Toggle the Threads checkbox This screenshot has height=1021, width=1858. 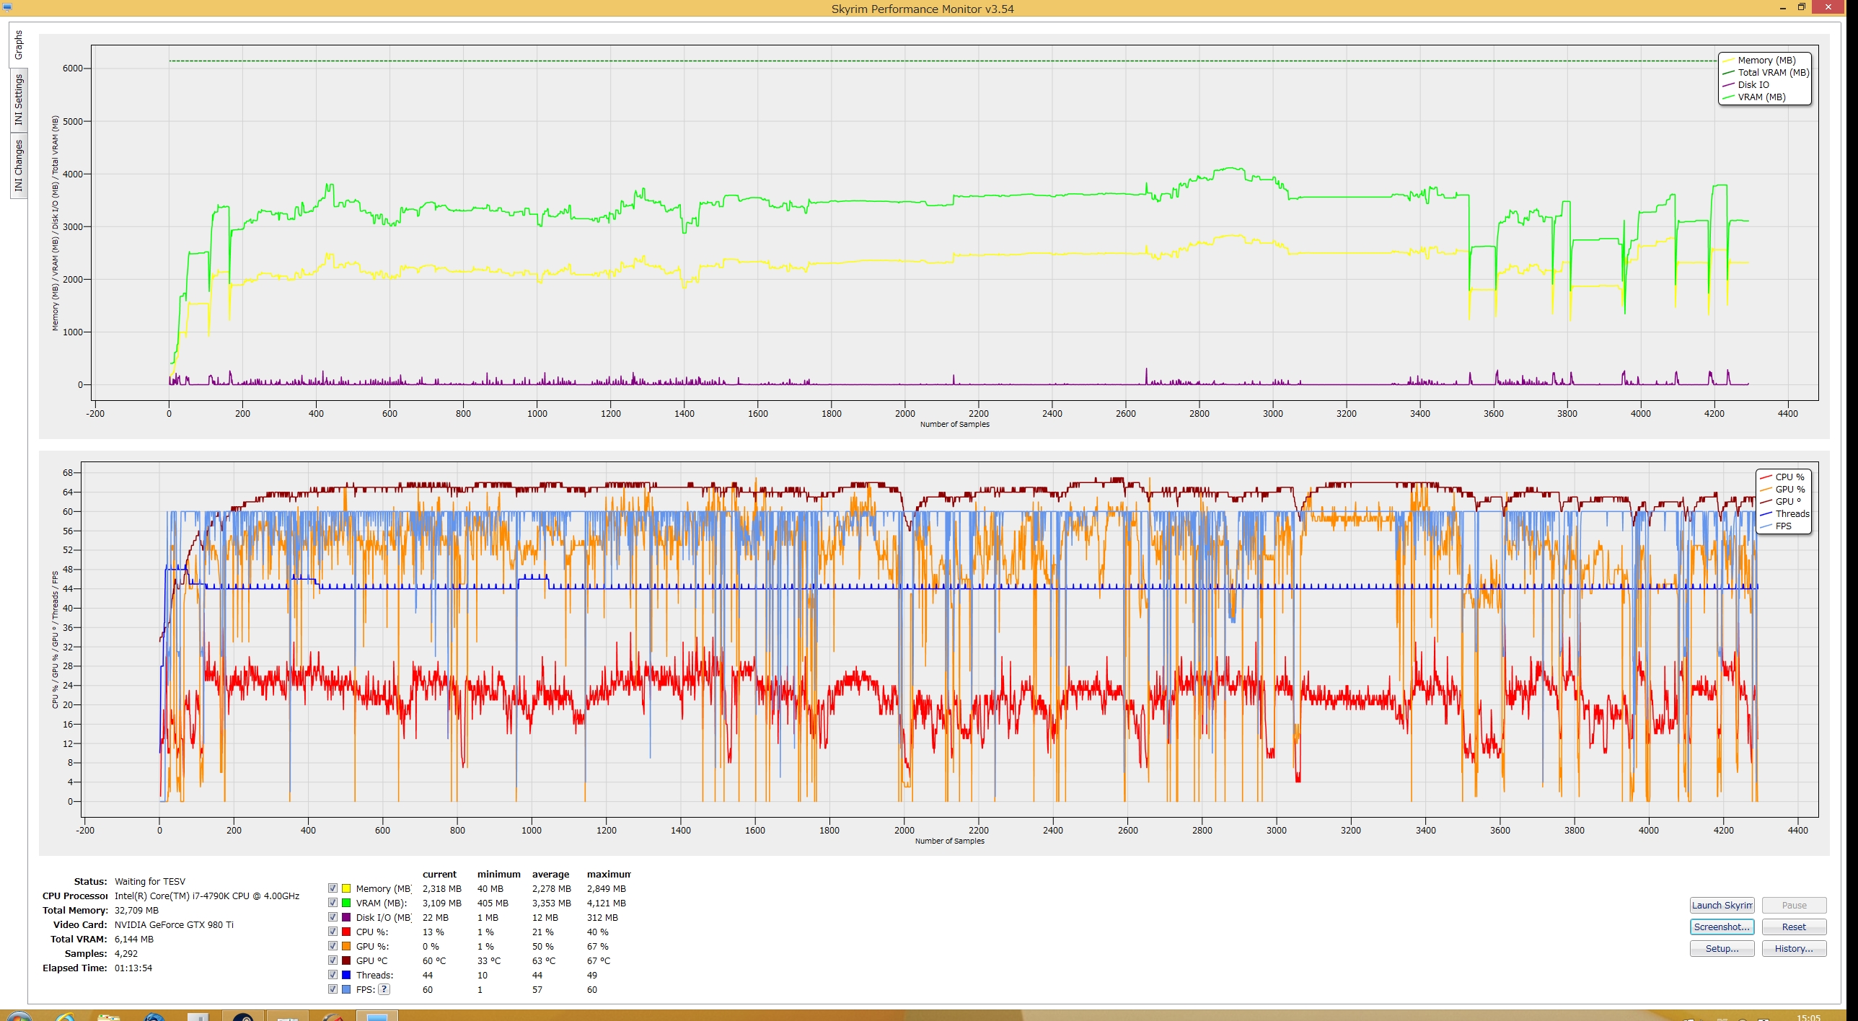(x=333, y=975)
